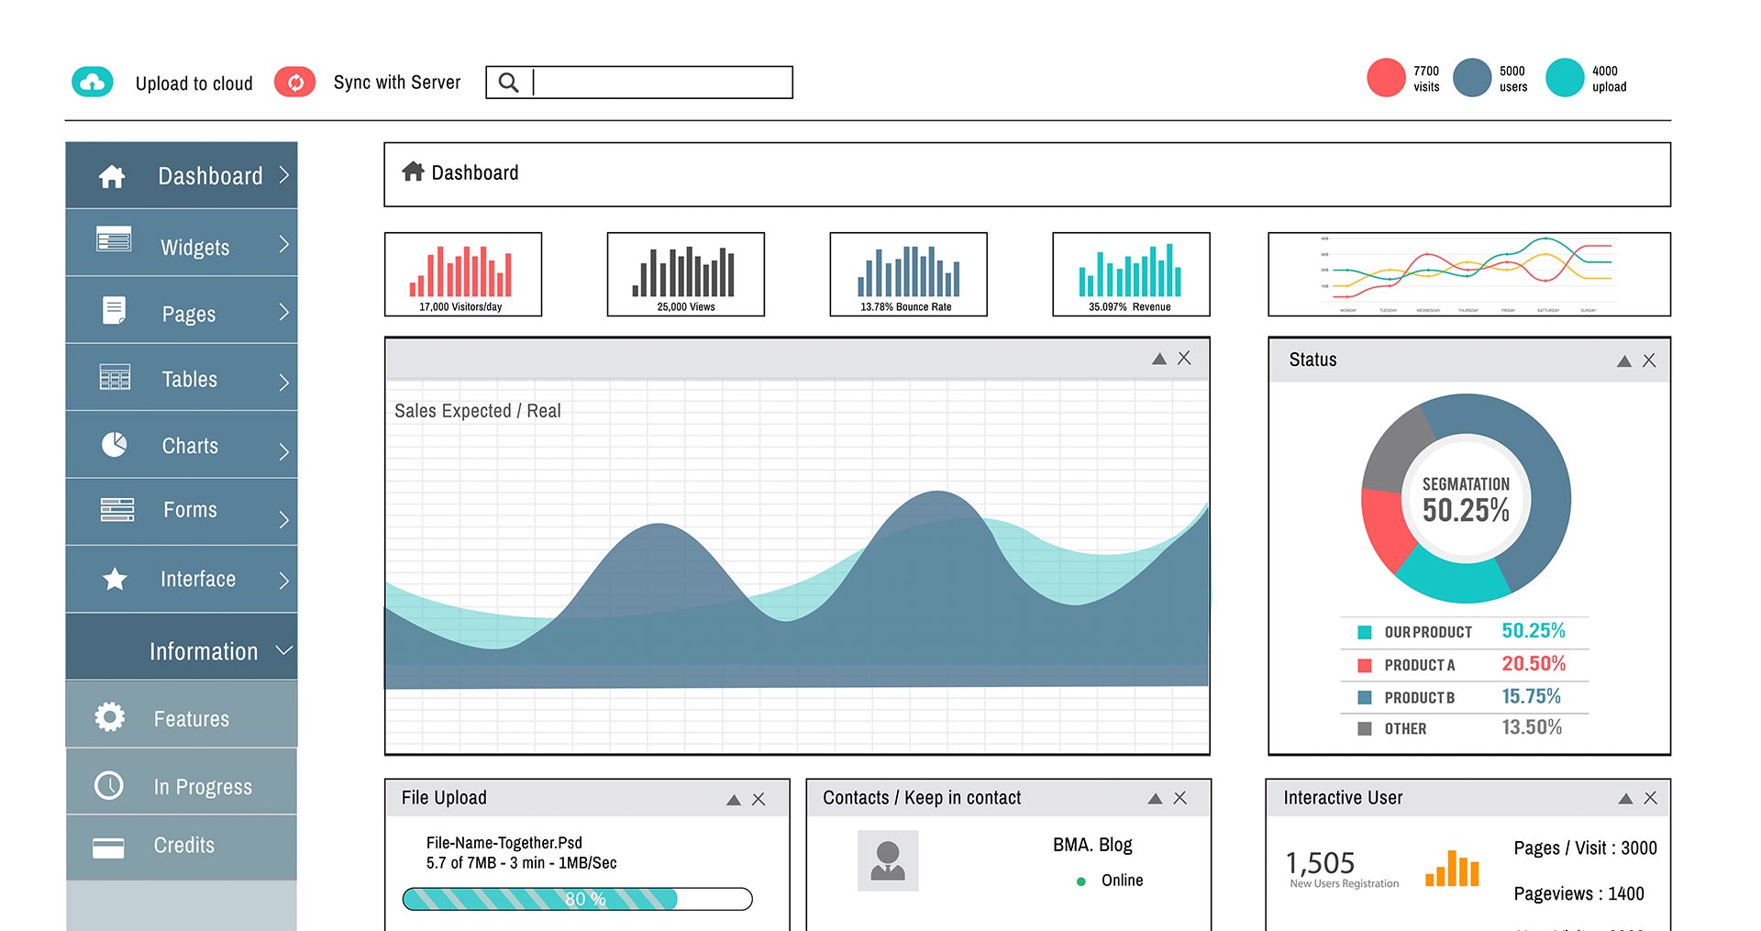1761x931 pixels.
Task: Expand the Information section chevron
Action: [283, 650]
